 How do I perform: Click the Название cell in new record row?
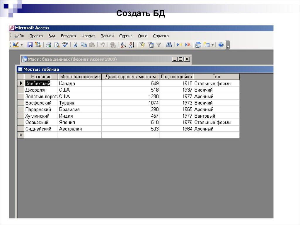point(41,135)
